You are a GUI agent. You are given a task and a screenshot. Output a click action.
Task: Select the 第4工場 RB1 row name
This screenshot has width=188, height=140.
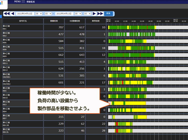[7, 27]
